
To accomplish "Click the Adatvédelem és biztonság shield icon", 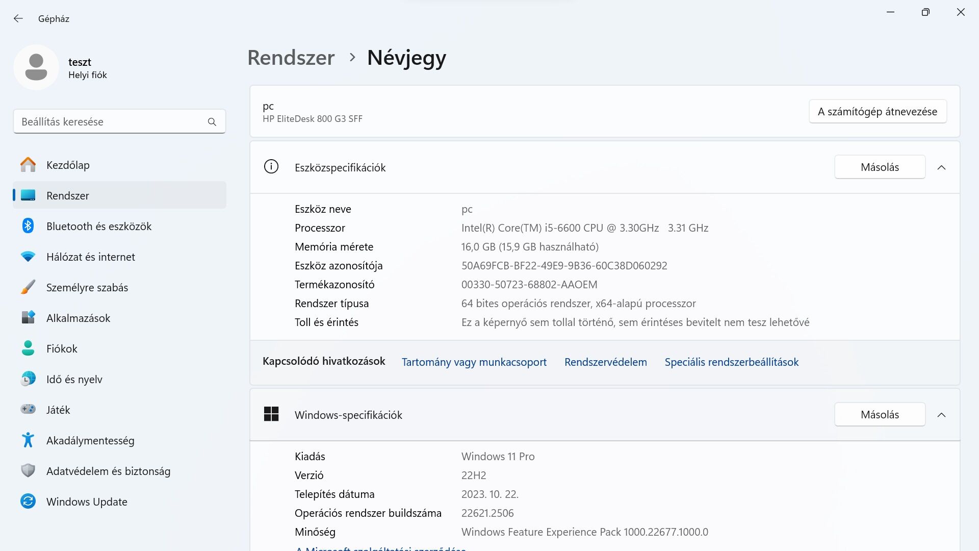I will tap(28, 470).
